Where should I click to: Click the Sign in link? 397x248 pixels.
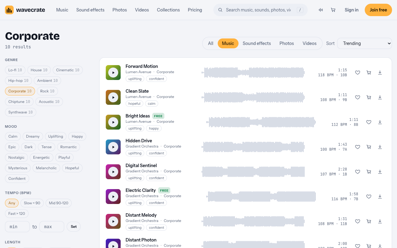tap(351, 10)
